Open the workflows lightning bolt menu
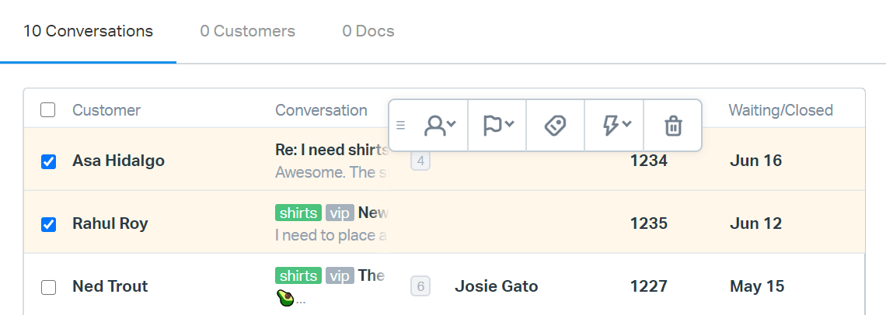The width and height of the screenshot is (886, 315). pyautogui.click(x=614, y=125)
